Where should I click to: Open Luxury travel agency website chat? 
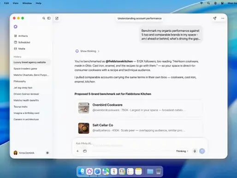point(31,62)
